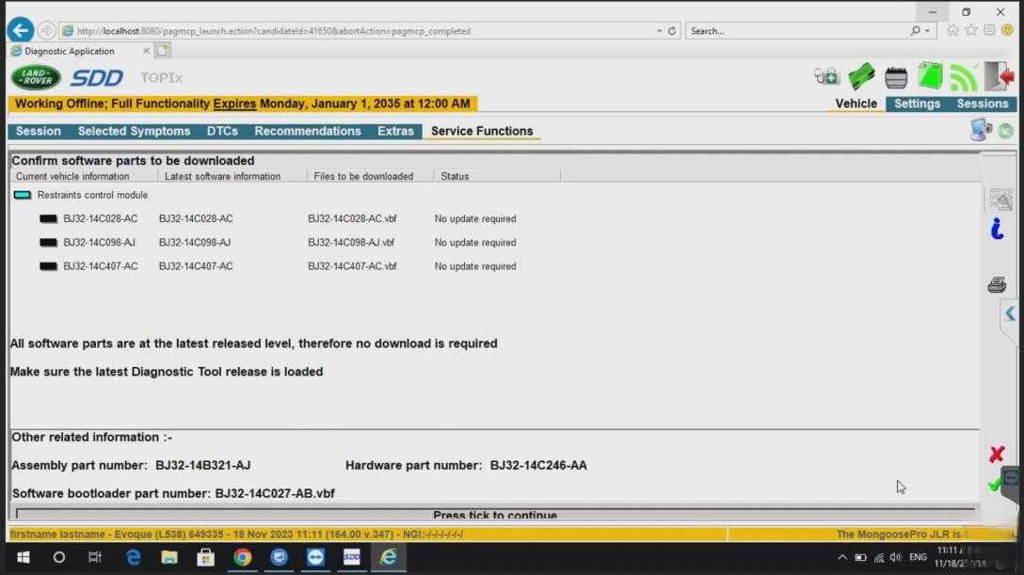Open File Explorer from the taskbar
The height and width of the screenshot is (575, 1024).
tap(169, 557)
